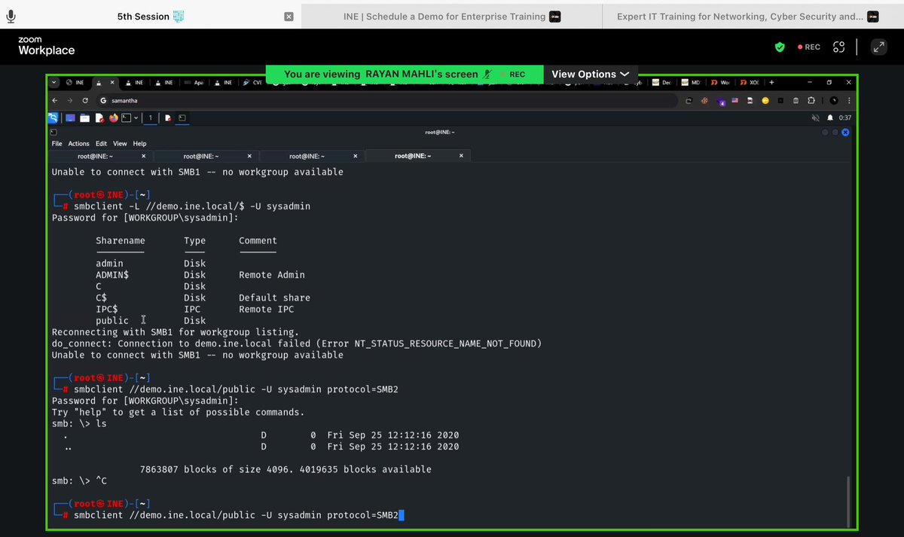Switch to Expert IT Training tab
904x537 pixels.
[x=753, y=16]
